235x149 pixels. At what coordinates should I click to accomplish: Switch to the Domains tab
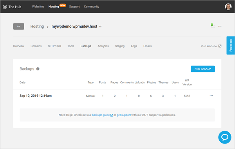click(36, 46)
